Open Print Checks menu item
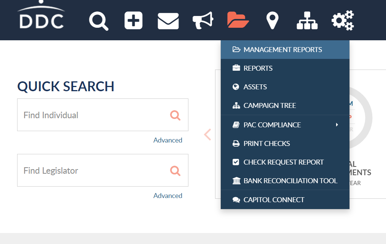Viewport: 386px width, 244px height. click(x=285, y=144)
